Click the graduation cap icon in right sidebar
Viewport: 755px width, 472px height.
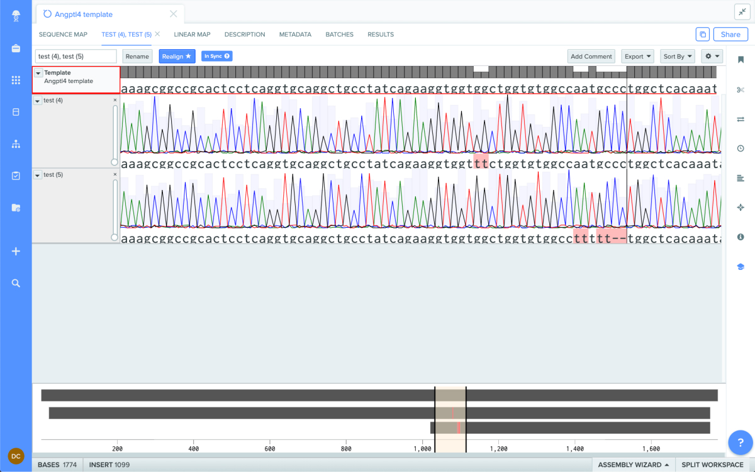[x=741, y=267]
